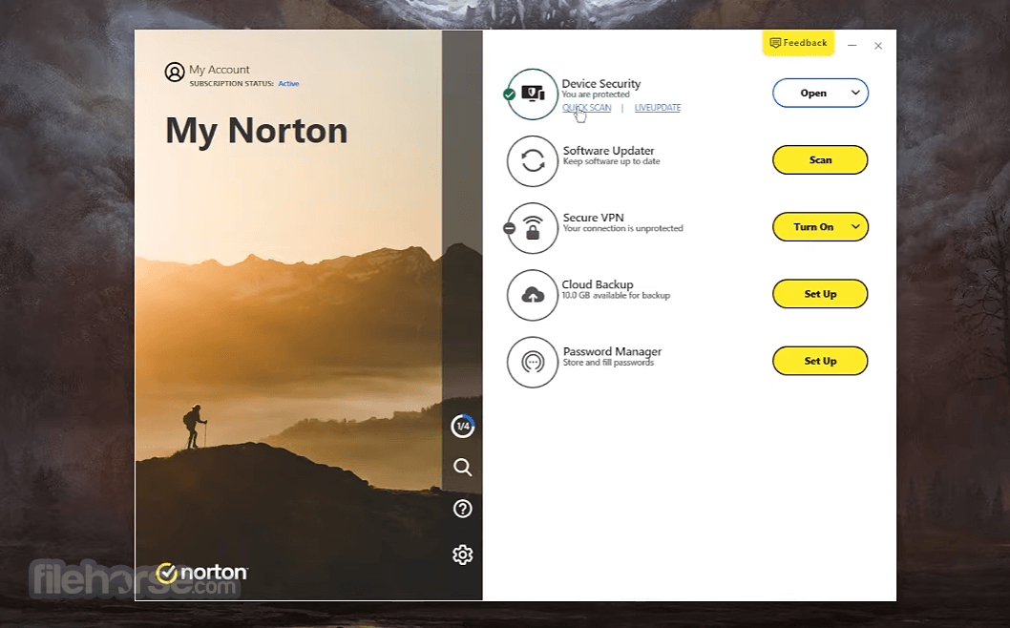
Task: Minimize the Norton window
Action: tap(852, 46)
